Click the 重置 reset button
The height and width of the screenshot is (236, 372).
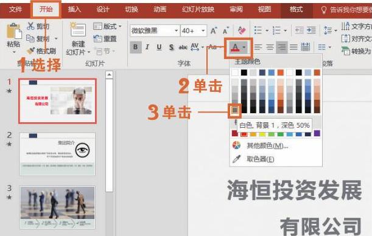(x=105, y=38)
